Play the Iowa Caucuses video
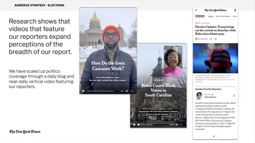 pos(84,91)
